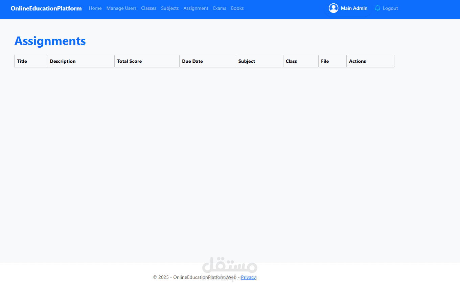Click the Title column header
460x288 pixels.
pyautogui.click(x=31, y=61)
